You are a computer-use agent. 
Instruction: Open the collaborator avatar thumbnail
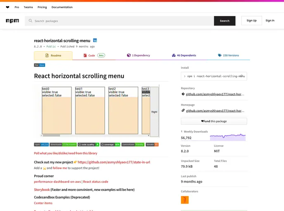(x=185, y=200)
